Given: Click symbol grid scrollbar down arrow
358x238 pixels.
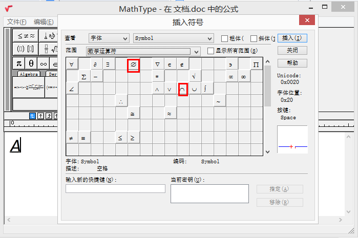Looking at the screenshot, I should click(268, 152).
